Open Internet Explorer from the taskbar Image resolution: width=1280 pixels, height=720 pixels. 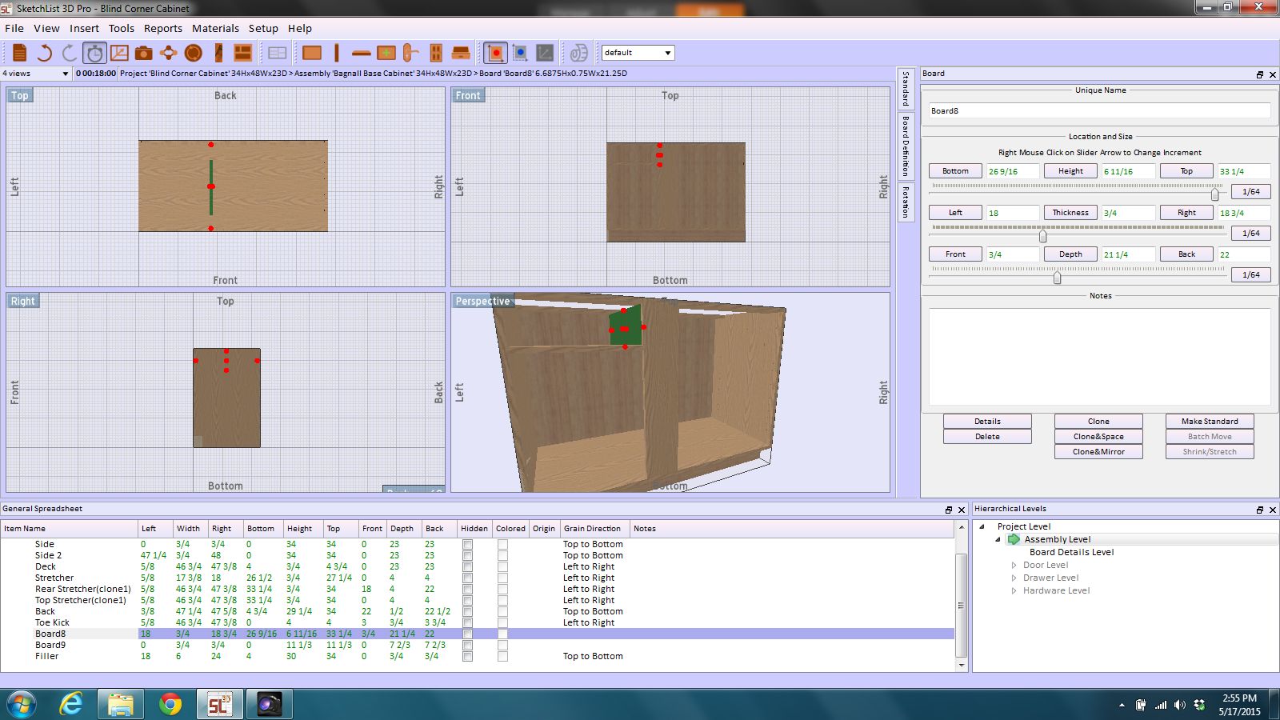pyautogui.click(x=71, y=704)
